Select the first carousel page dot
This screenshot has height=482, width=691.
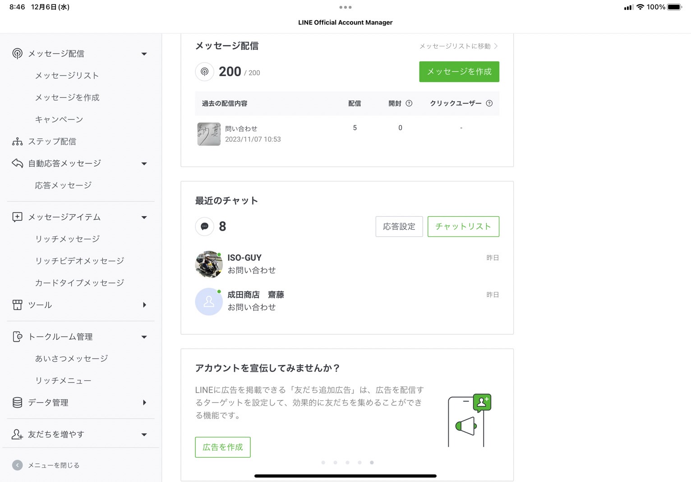(x=323, y=463)
